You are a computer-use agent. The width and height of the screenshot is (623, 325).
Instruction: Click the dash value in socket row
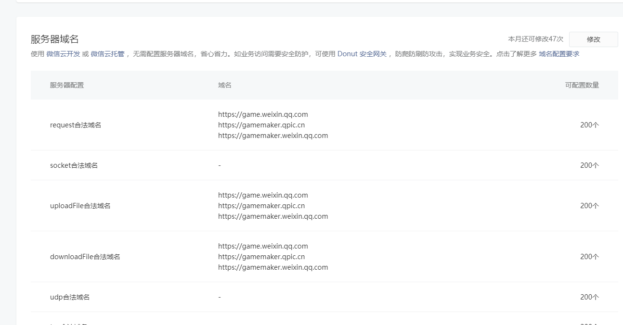(x=220, y=165)
